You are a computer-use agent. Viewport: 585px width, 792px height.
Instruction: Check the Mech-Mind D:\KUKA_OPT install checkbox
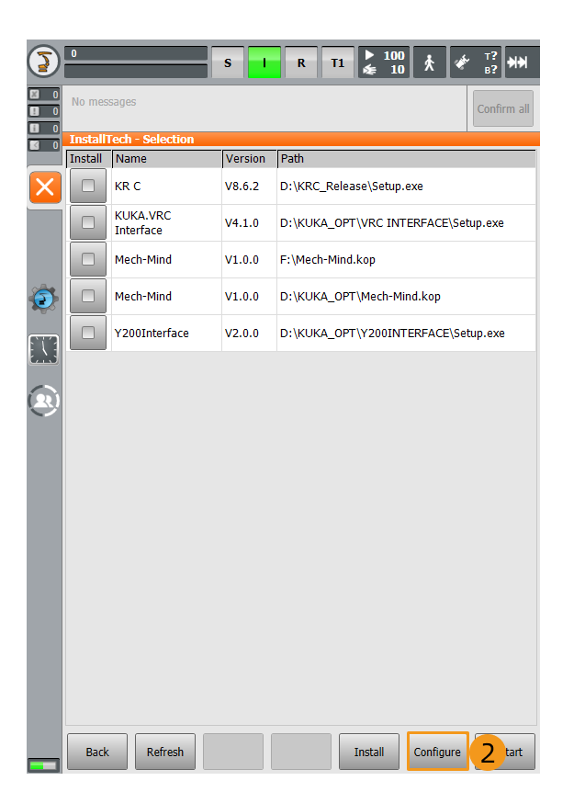88,296
